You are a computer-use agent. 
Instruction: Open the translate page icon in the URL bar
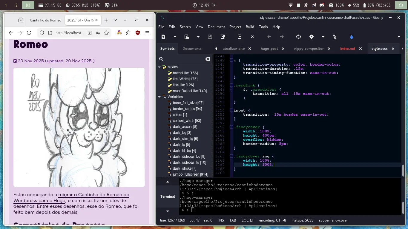(98, 33)
